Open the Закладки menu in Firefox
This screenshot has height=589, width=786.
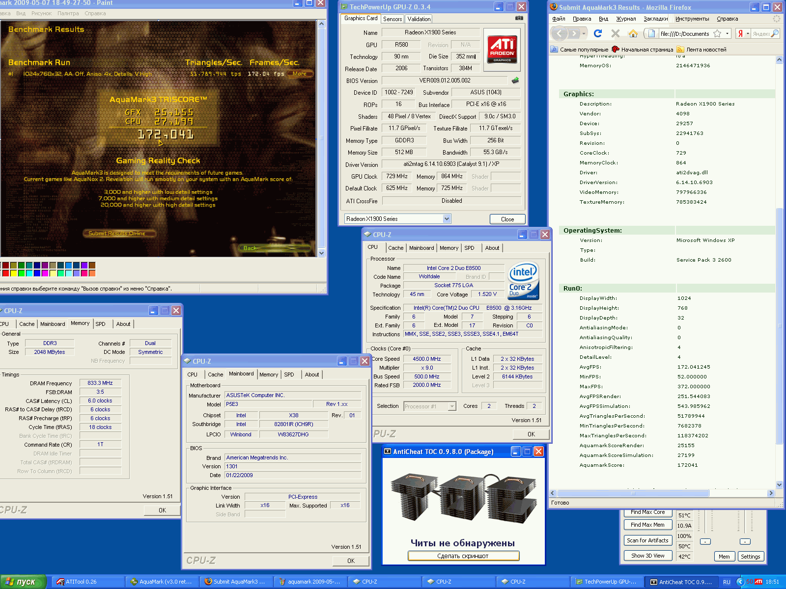pyautogui.click(x=655, y=19)
